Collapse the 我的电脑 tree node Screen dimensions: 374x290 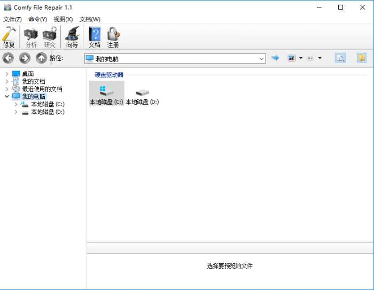(7, 97)
